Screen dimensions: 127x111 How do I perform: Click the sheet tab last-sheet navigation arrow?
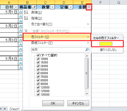pyautogui.click(x=5, y=109)
